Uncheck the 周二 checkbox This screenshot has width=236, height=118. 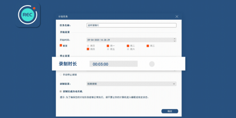pos(128,46)
